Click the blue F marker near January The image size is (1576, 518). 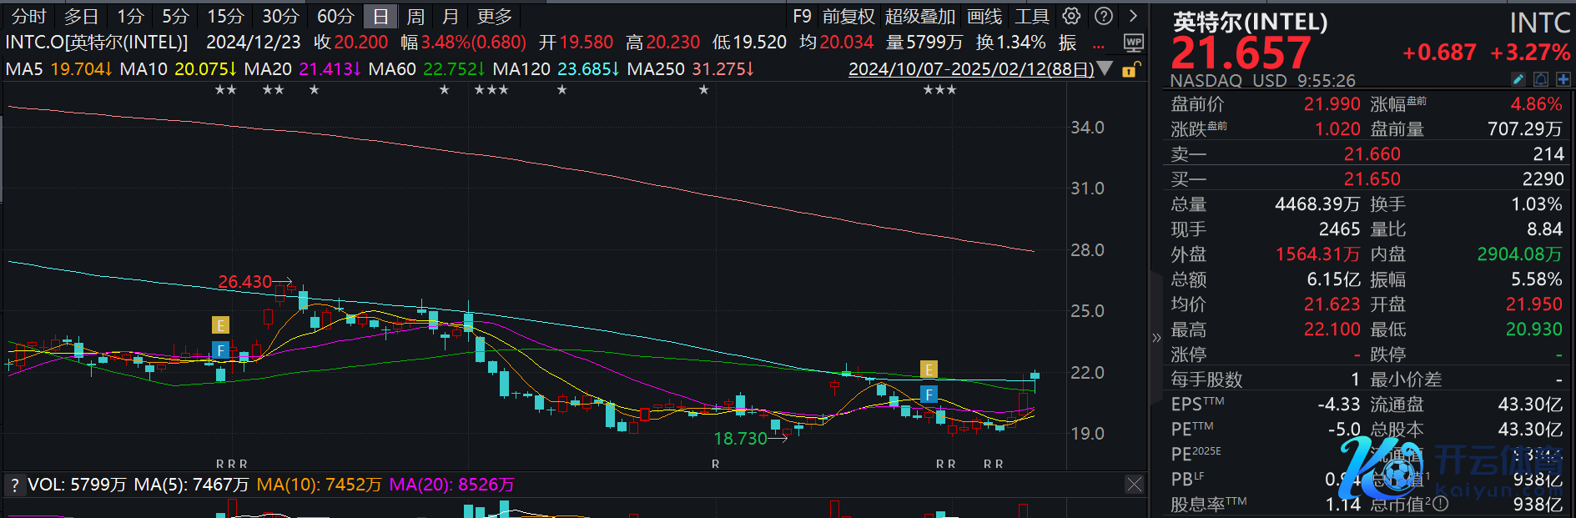tap(929, 394)
